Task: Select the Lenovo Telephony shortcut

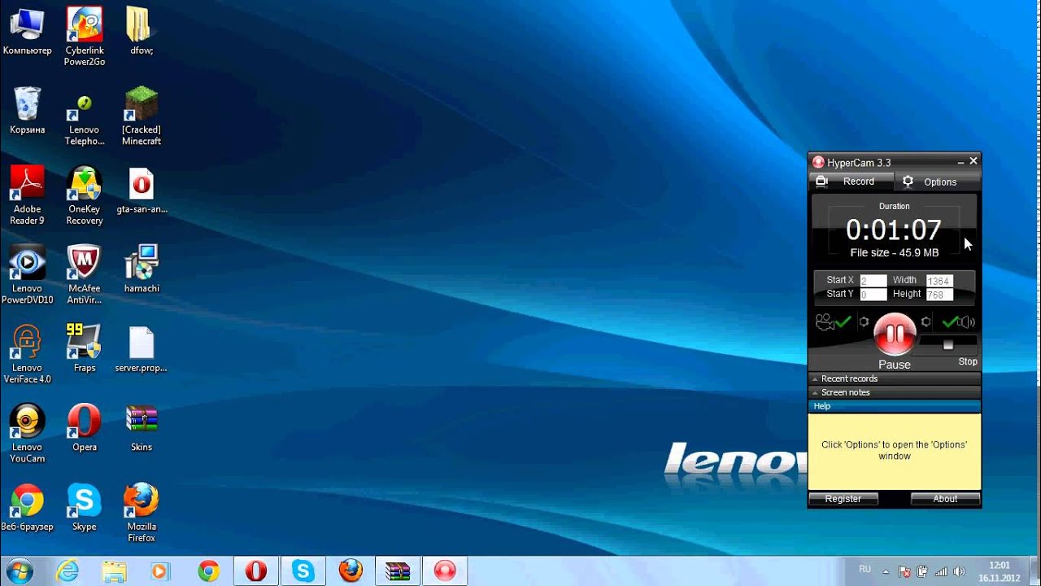Action: (85, 119)
